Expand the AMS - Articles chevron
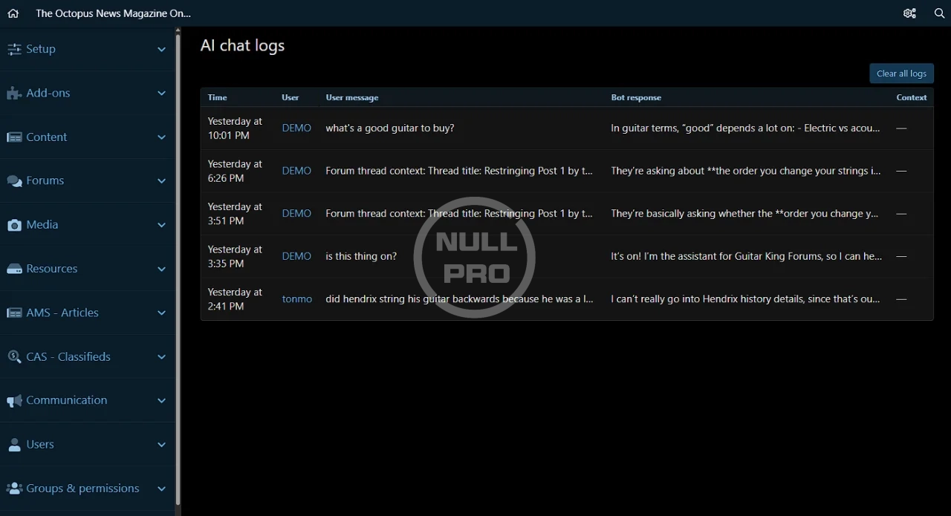951x516 pixels. tap(161, 313)
